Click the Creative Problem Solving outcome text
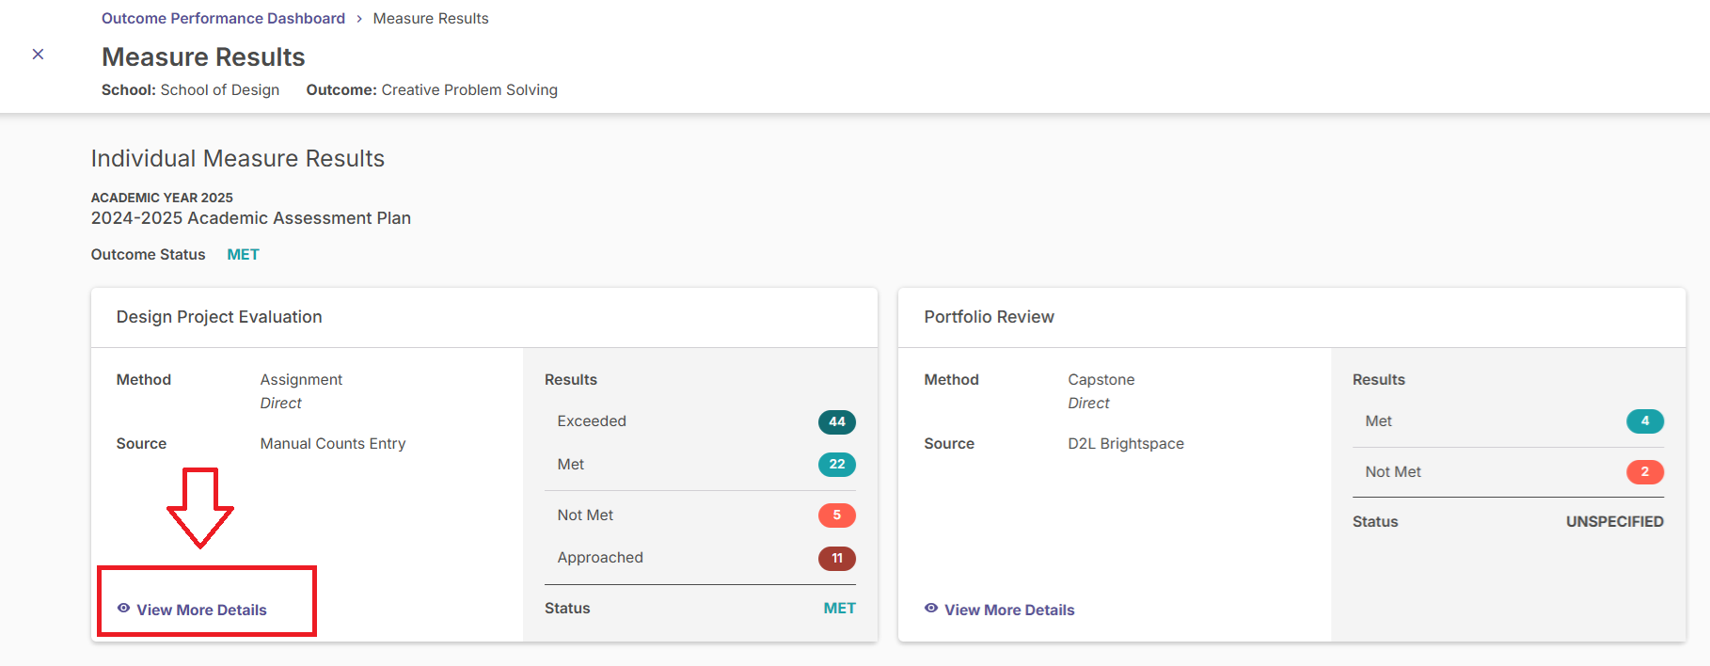 point(469,90)
